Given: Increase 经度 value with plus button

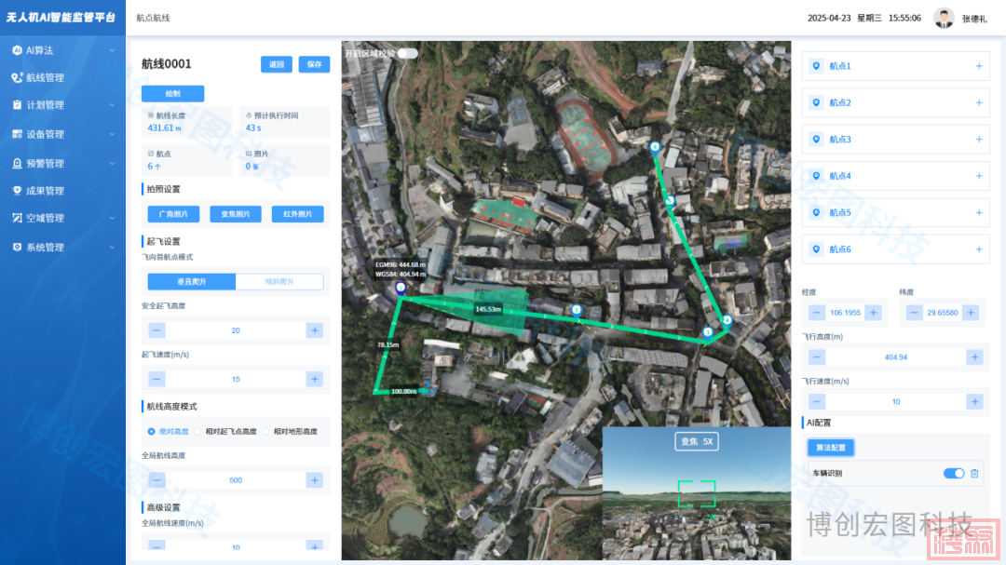Looking at the screenshot, I should click(874, 313).
